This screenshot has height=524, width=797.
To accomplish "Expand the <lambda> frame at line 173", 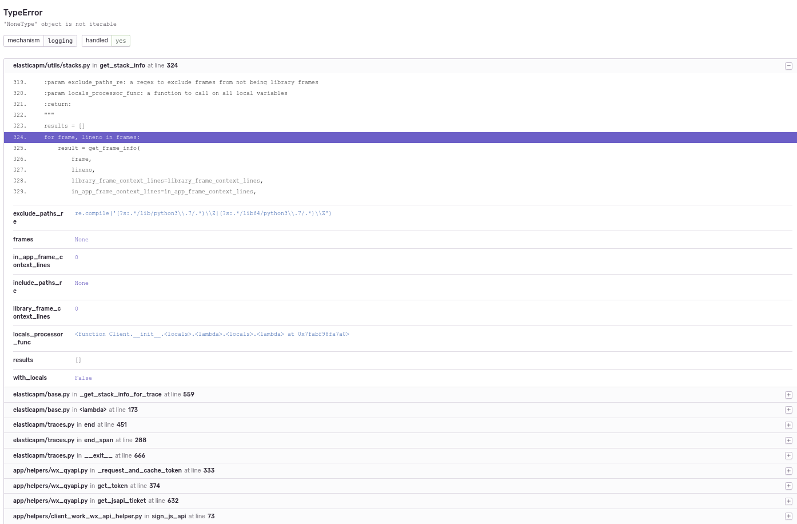I will [x=788, y=410].
